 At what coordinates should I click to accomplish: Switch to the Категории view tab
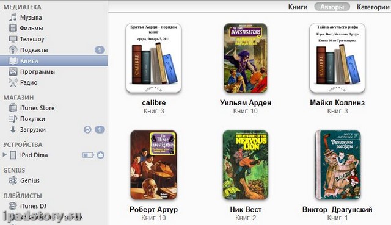click(x=373, y=7)
